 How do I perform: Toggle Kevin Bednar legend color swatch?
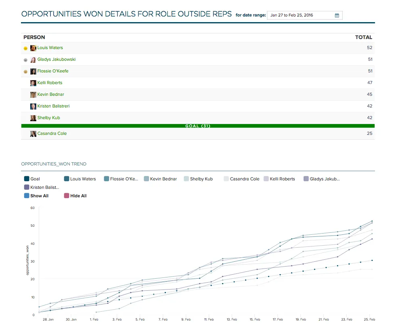(146, 179)
